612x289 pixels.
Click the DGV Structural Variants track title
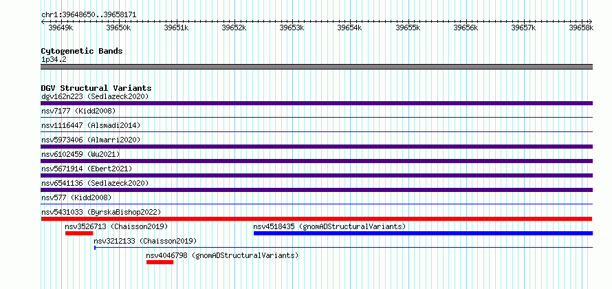pyautogui.click(x=96, y=88)
